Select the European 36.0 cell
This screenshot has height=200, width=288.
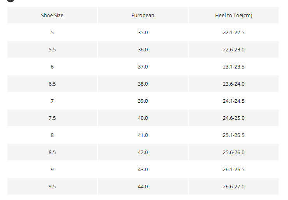point(143,49)
